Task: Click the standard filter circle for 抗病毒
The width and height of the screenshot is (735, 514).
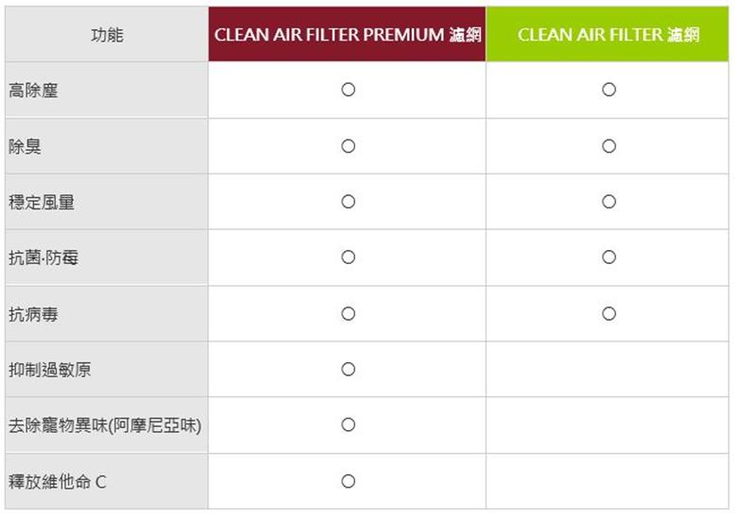Action: 608,314
